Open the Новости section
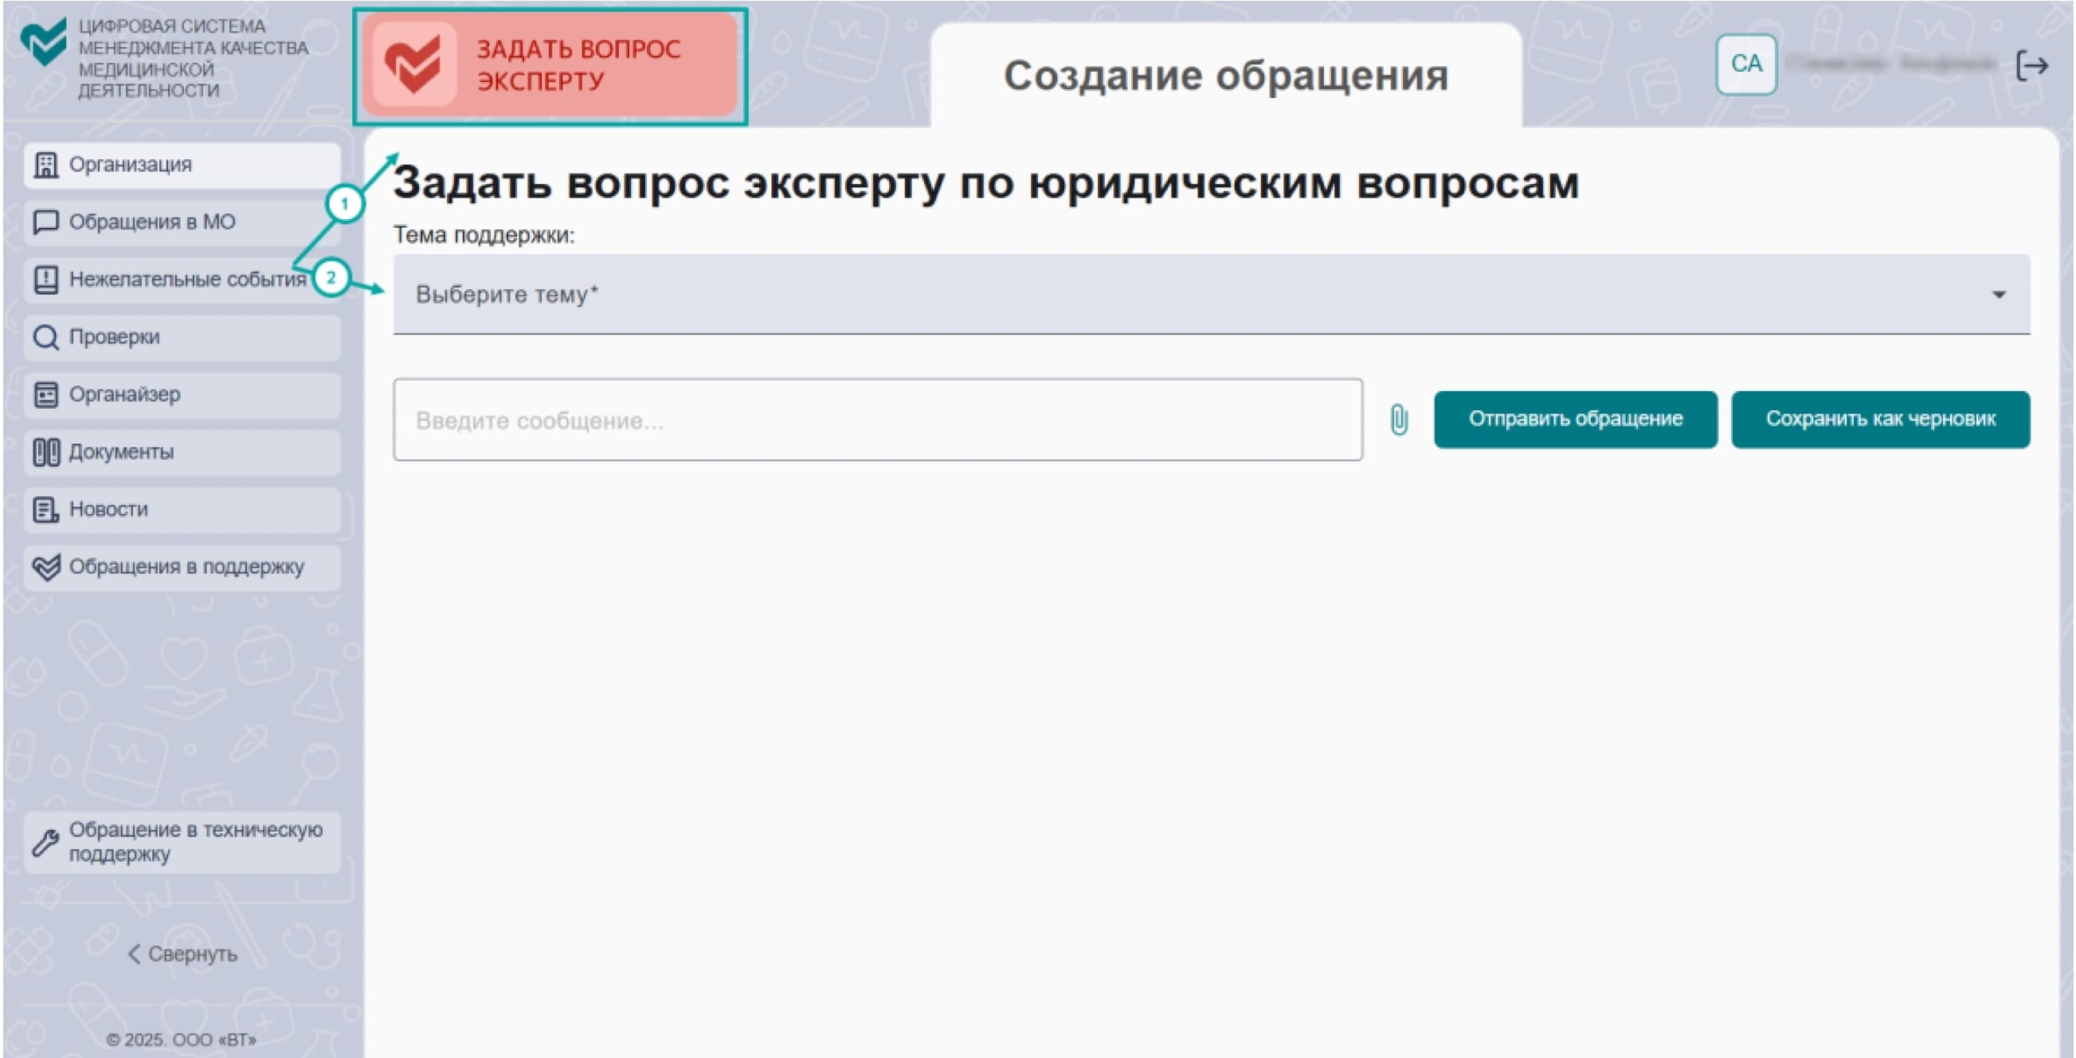 pos(182,509)
